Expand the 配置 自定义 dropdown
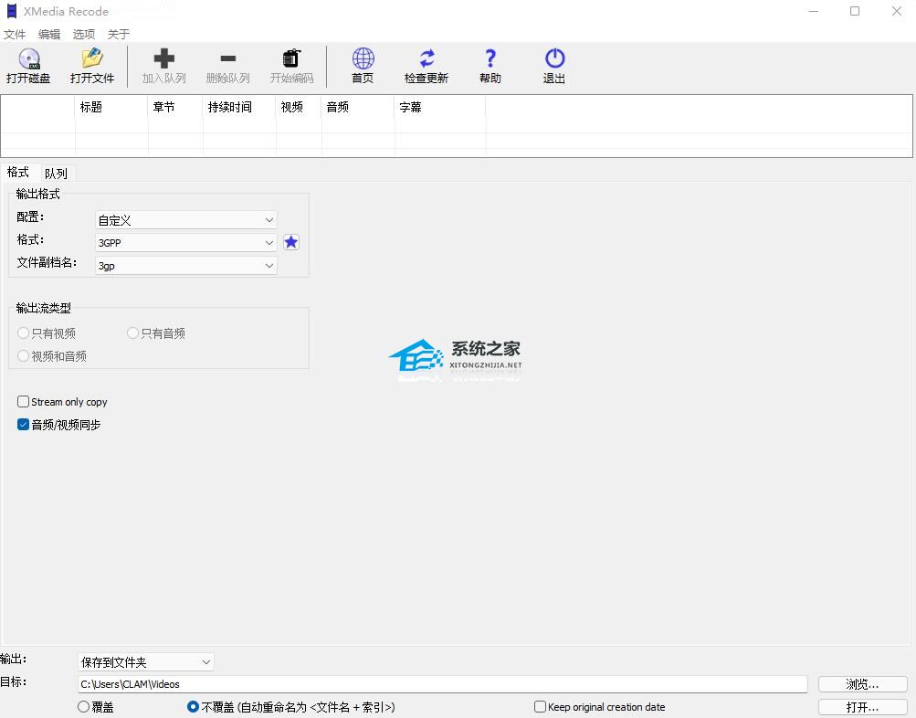 185,220
